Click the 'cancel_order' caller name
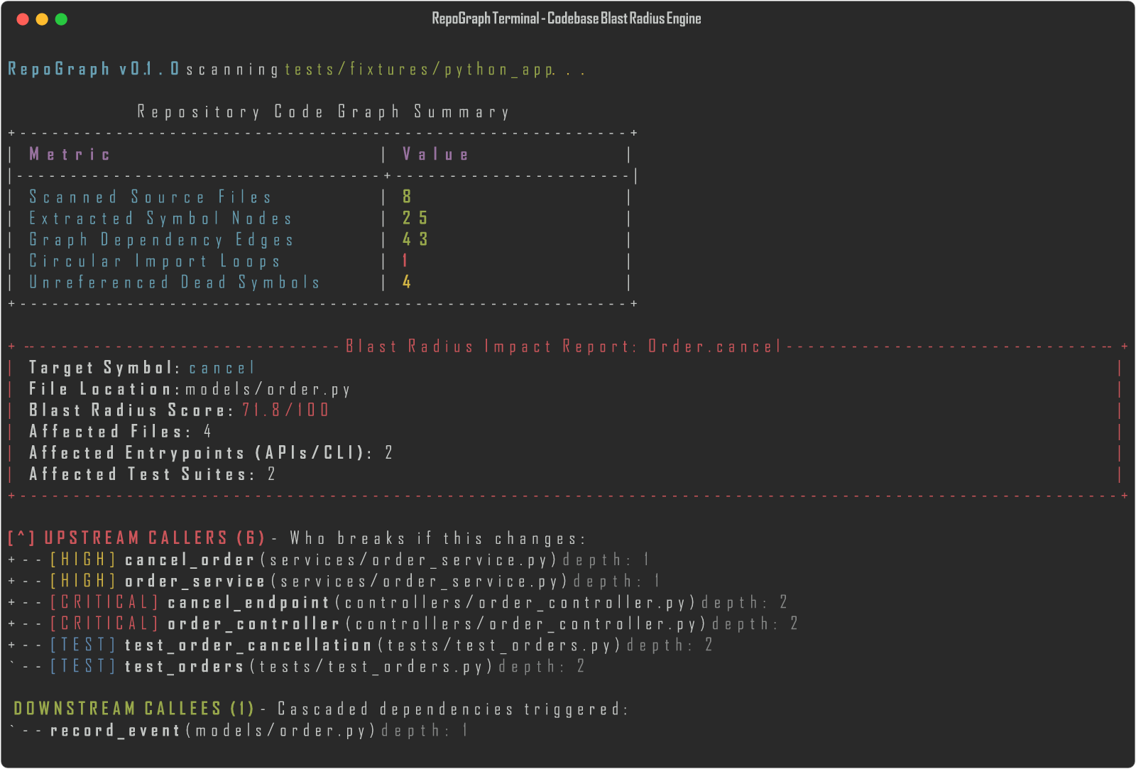 tap(190, 560)
